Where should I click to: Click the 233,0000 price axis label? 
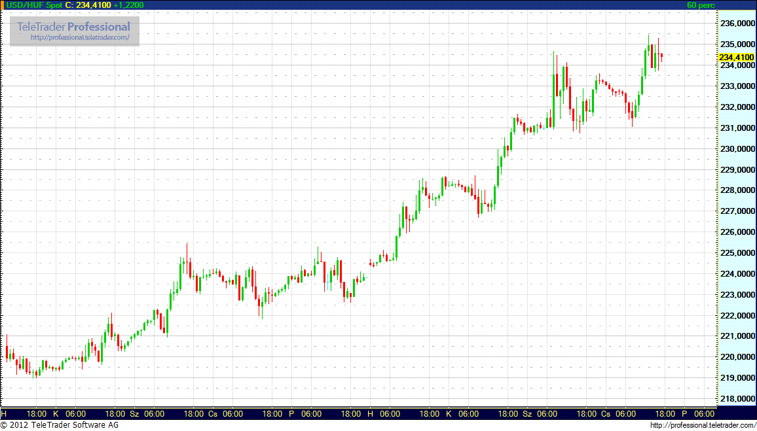(737, 86)
